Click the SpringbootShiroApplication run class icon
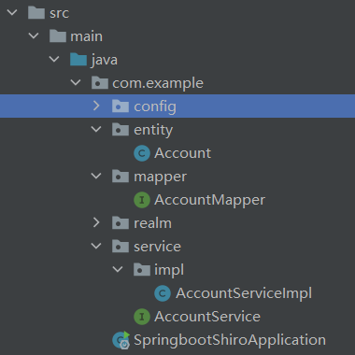Image resolution: width=355 pixels, height=355 pixels. pyautogui.click(x=121, y=340)
